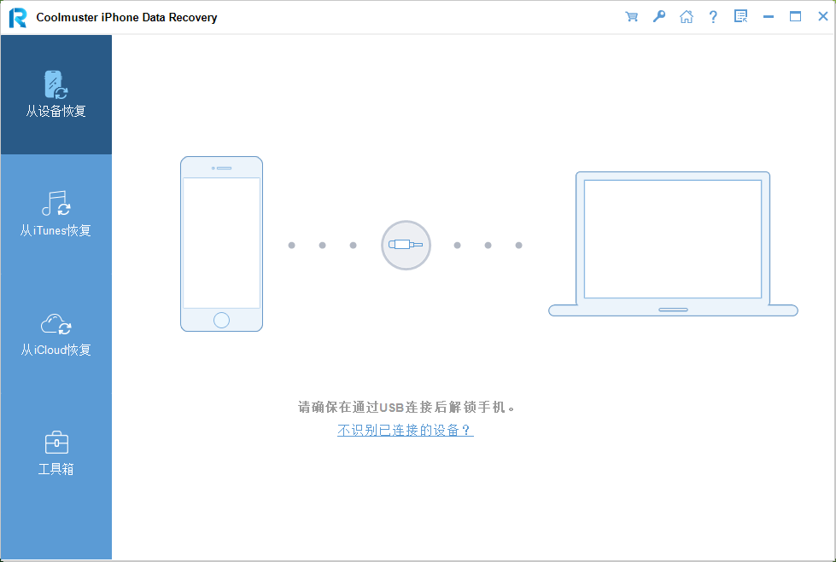Minimize the Coolmuster window
Screen dimensions: 836x562
pos(769,16)
